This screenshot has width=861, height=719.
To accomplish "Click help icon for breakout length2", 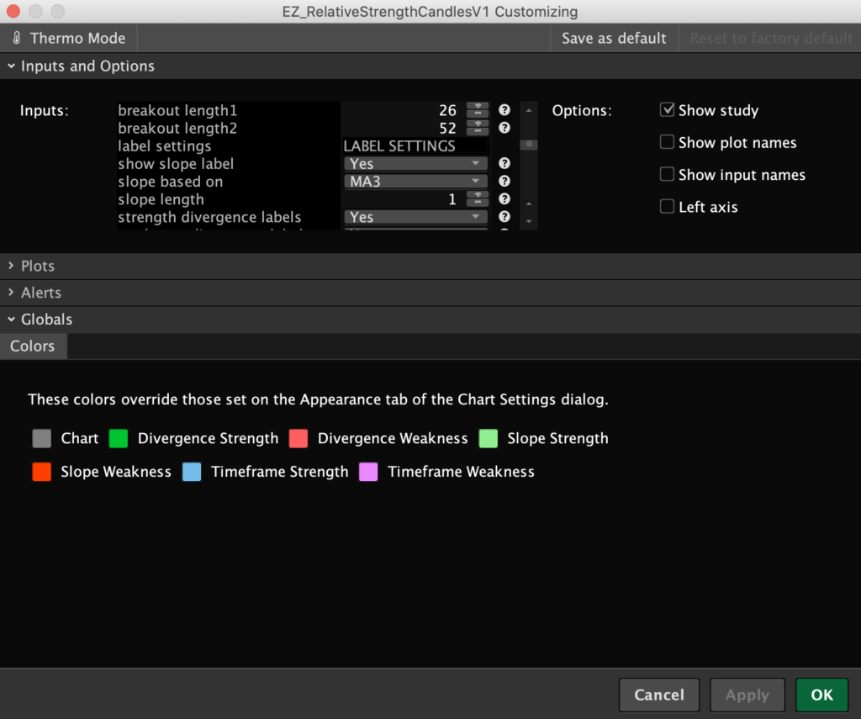I will (504, 128).
